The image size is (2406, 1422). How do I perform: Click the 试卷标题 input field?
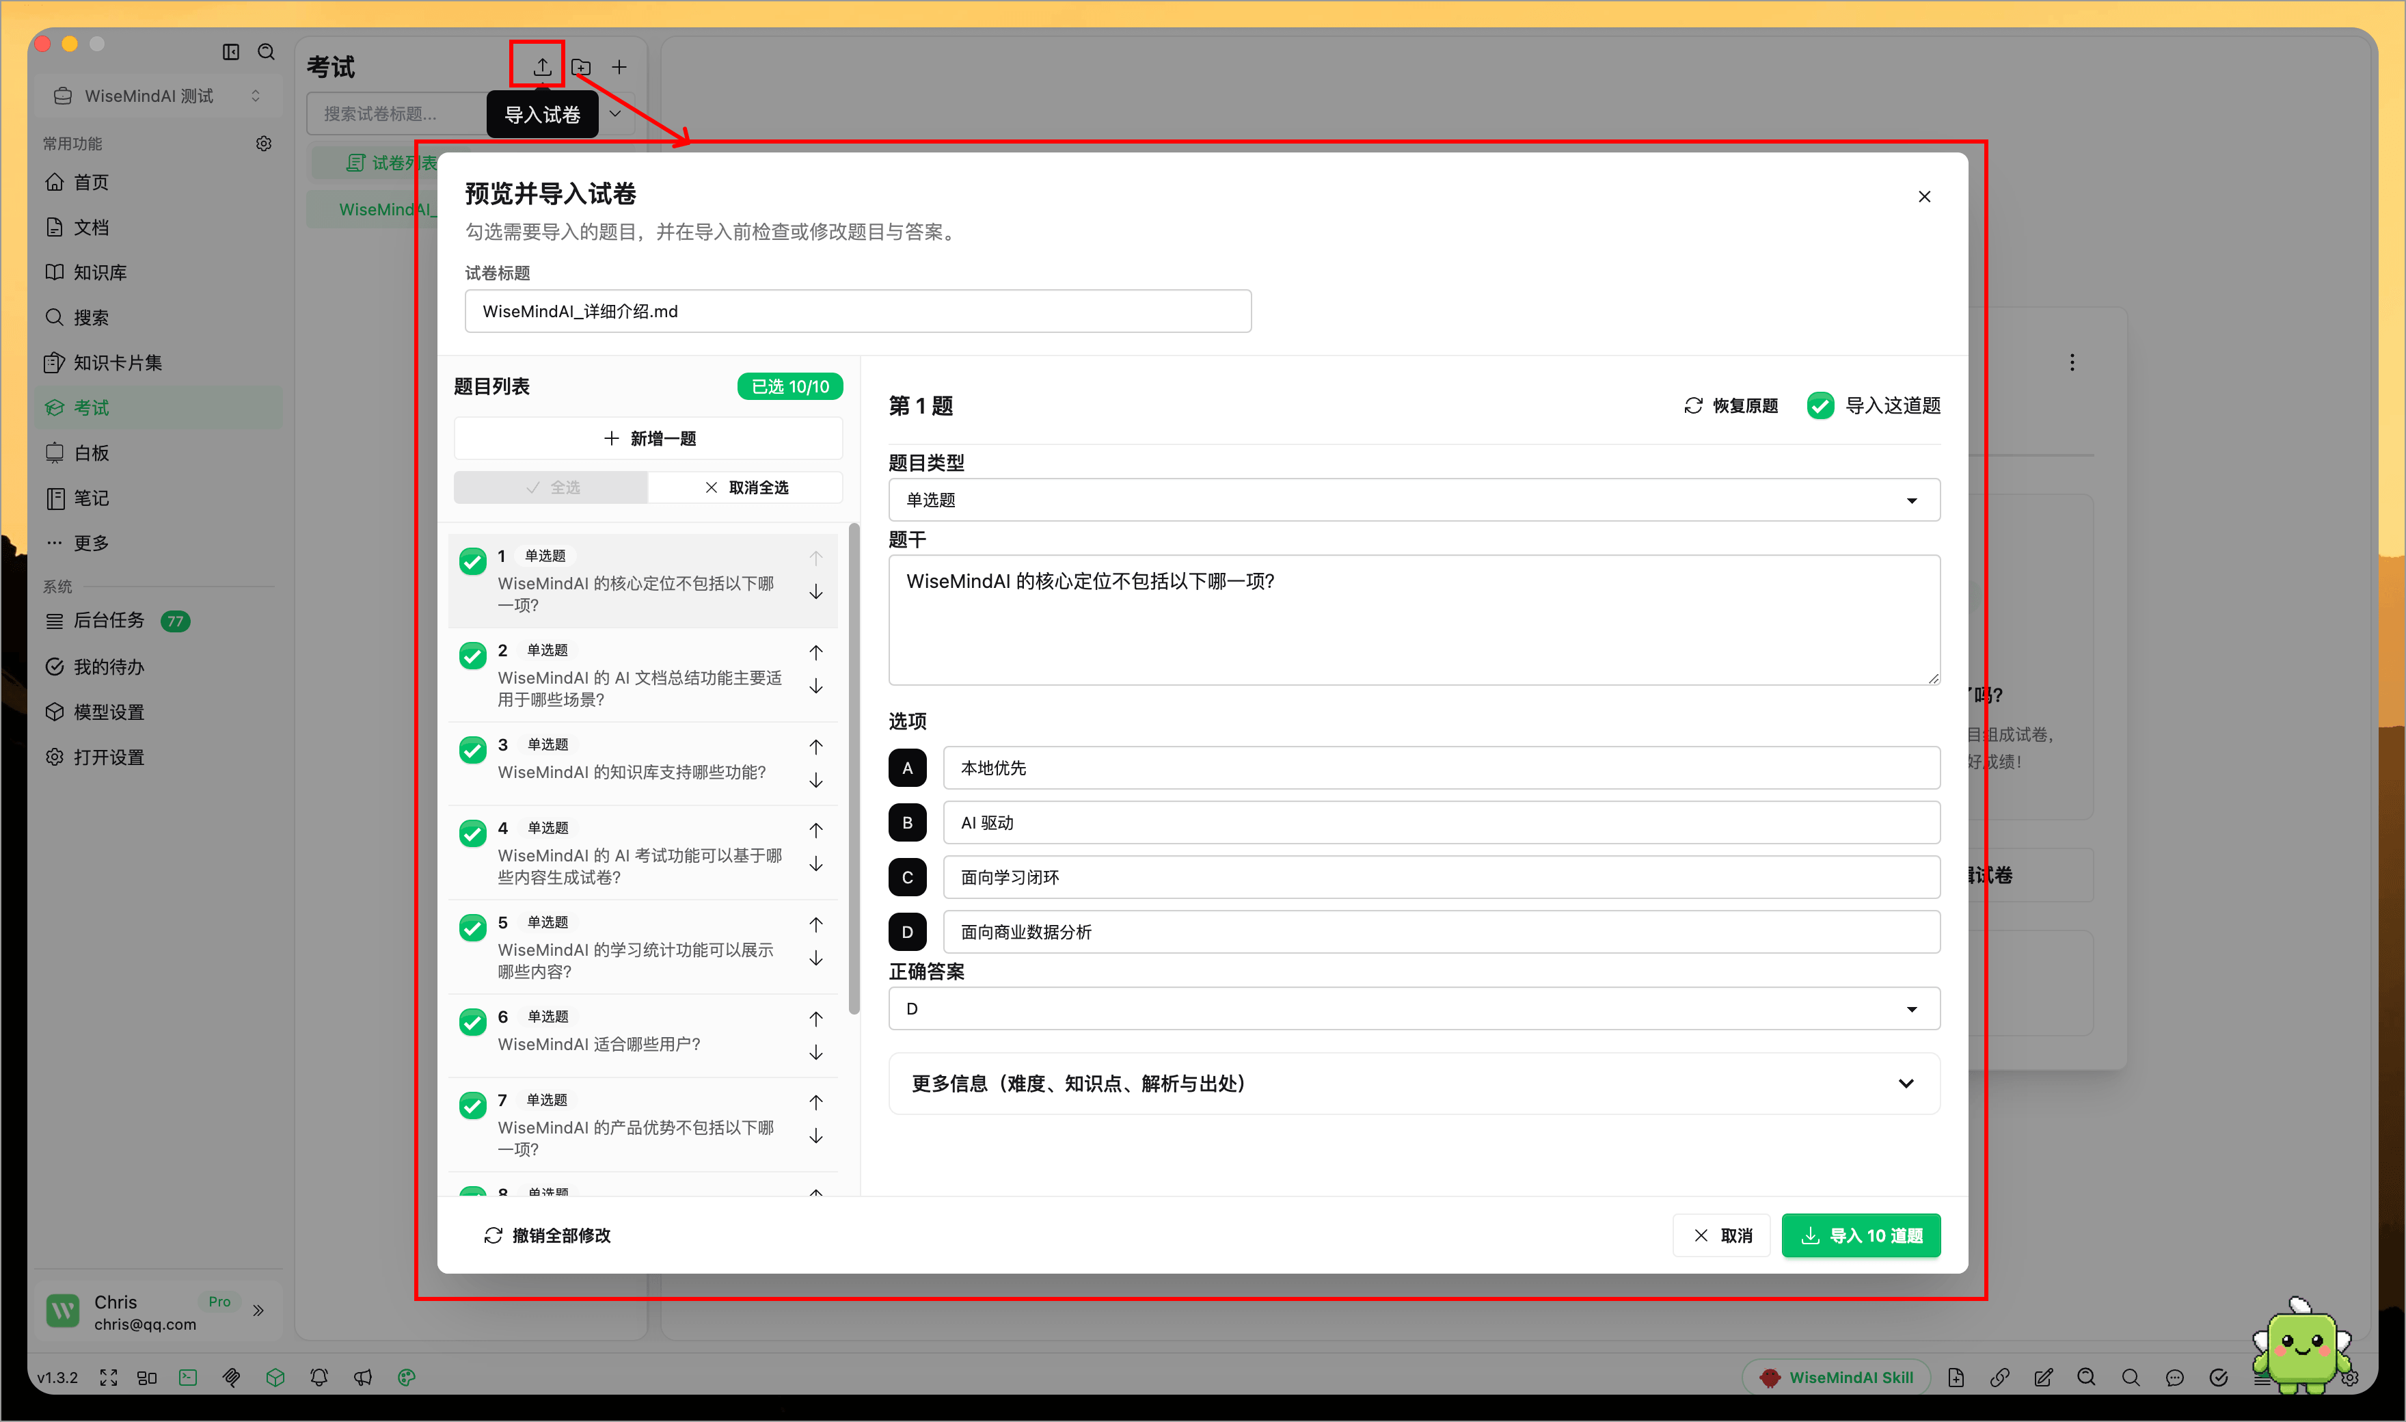click(x=859, y=312)
